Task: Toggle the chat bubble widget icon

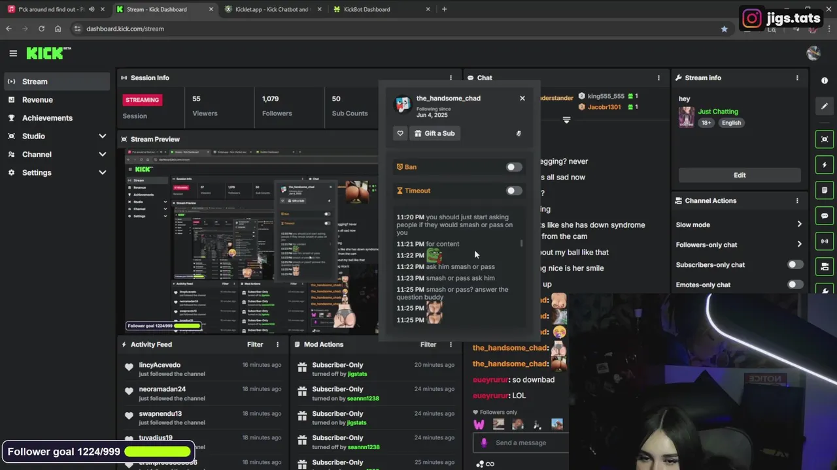Action: pyautogui.click(x=825, y=216)
